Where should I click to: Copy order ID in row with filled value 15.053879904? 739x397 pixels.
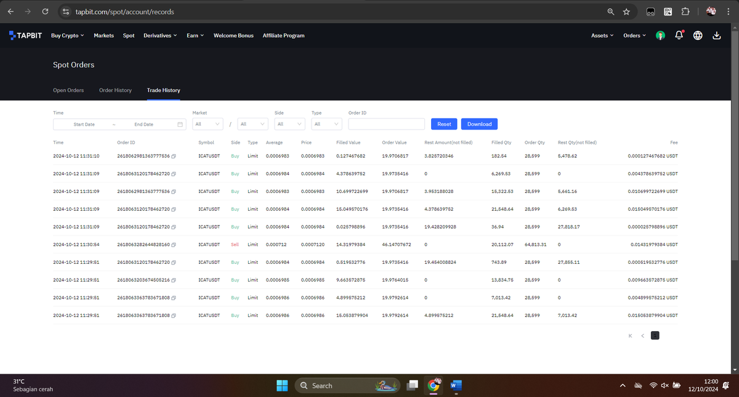tap(174, 316)
